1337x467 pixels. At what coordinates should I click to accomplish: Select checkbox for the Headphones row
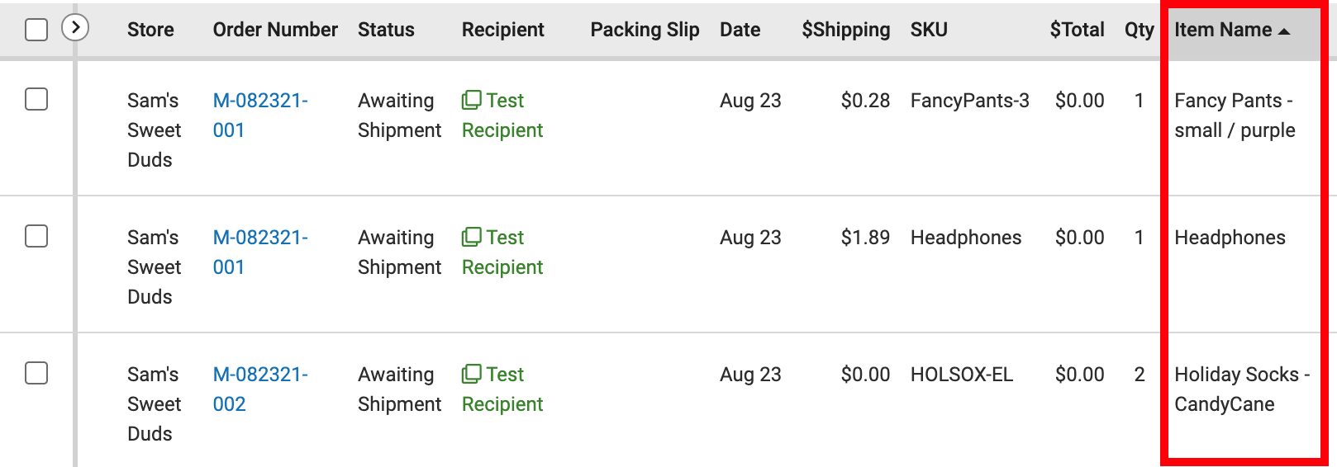point(36,236)
